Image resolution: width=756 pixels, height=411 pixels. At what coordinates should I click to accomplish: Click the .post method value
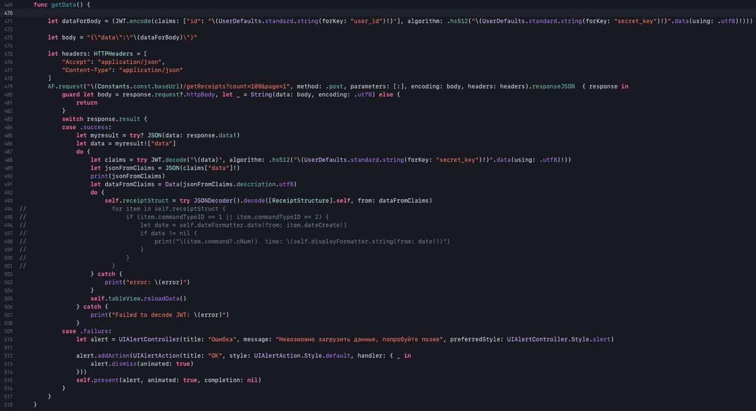click(x=335, y=86)
